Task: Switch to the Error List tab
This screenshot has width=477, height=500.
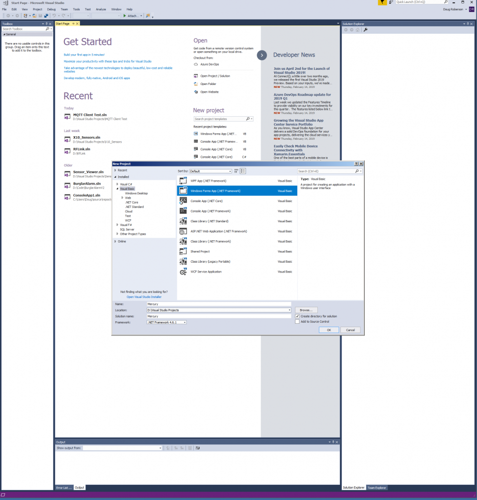Action: (x=64, y=488)
